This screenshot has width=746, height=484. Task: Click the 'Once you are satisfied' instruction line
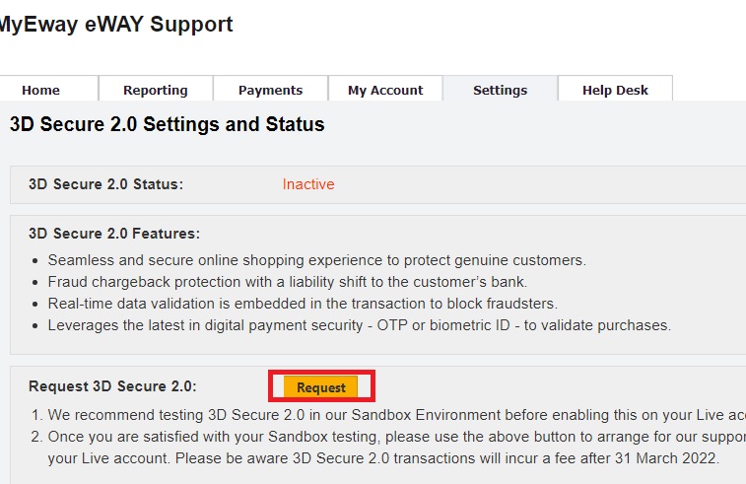[x=394, y=438]
